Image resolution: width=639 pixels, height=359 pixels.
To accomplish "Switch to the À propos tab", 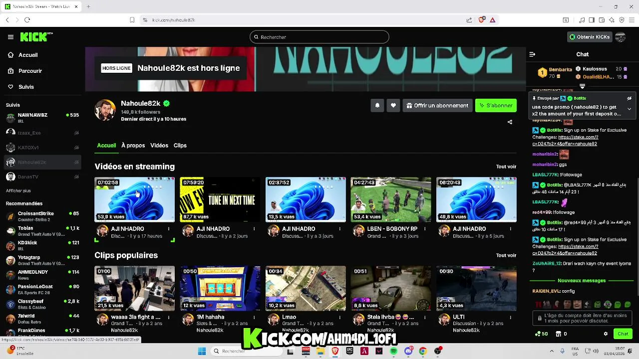I will [133, 146].
